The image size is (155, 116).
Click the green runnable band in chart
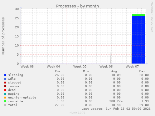tap(138, 15)
